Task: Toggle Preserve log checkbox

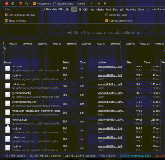Action: [34, 4]
